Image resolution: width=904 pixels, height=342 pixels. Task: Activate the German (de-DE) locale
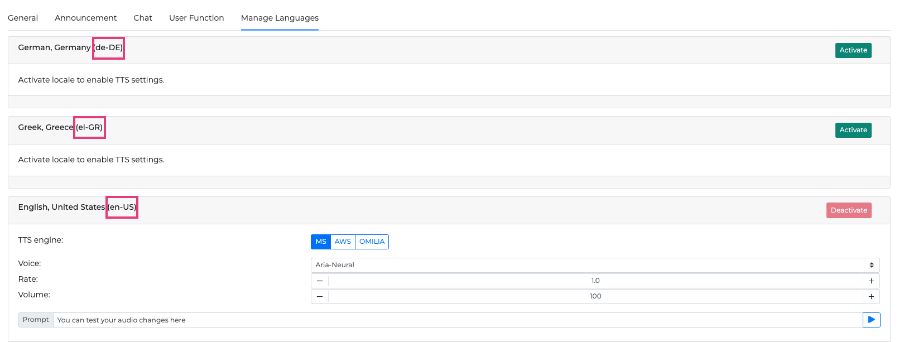pos(853,50)
